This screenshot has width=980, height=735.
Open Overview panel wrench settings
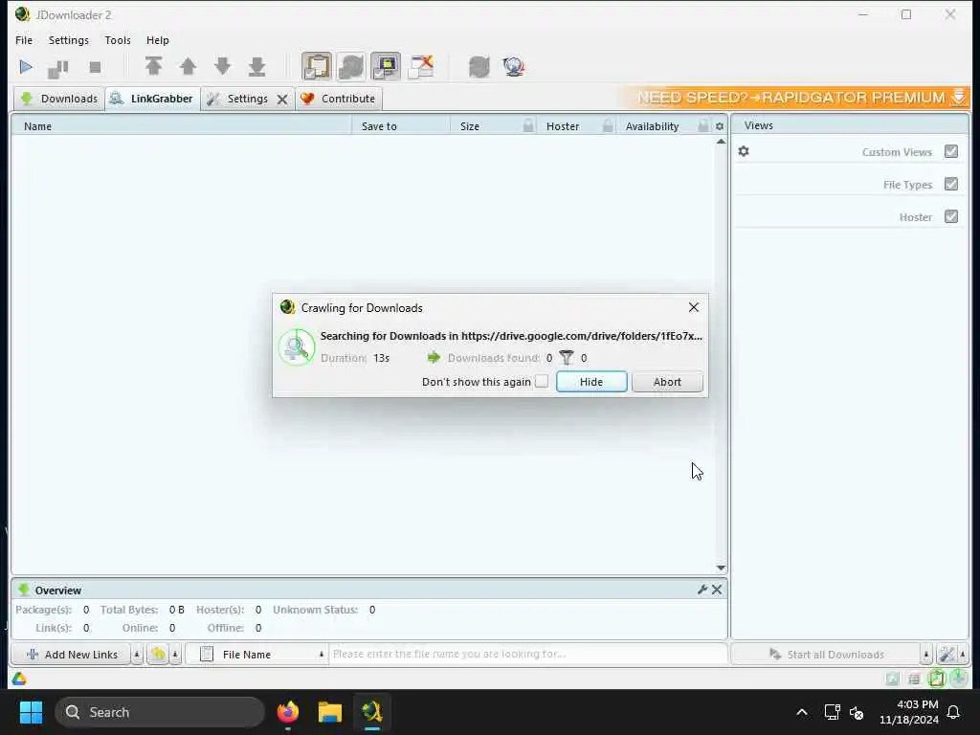click(x=702, y=590)
